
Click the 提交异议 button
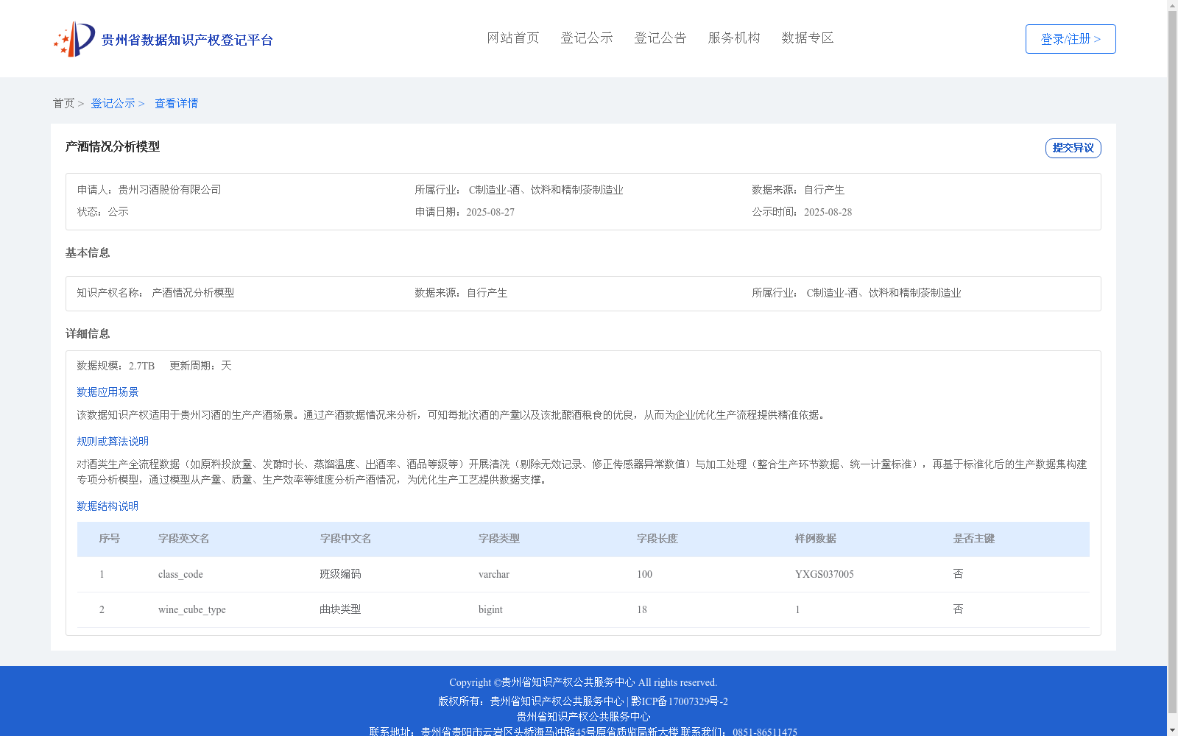coord(1073,148)
